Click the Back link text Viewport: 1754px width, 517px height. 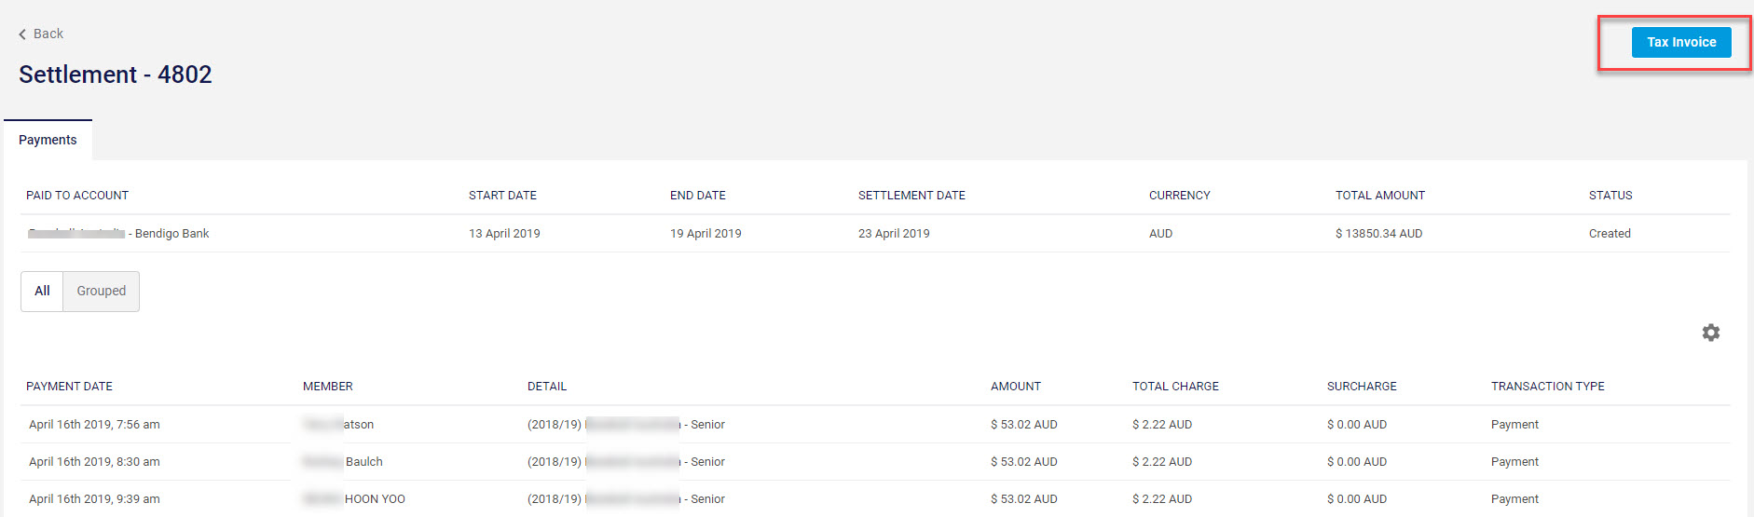[48, 34]
